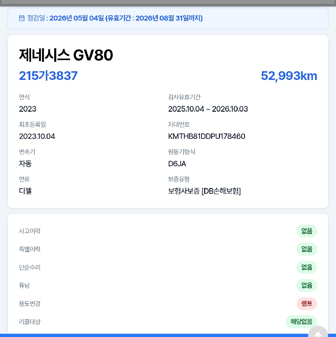Click the 변속기 field label

click(27, 152)
